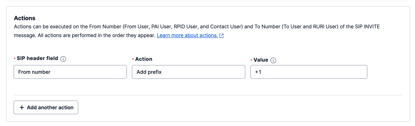Screen dimensions: 415x126
Task: Click the Actions section heading
Action: pyautogui.click(x=25, y=18)
